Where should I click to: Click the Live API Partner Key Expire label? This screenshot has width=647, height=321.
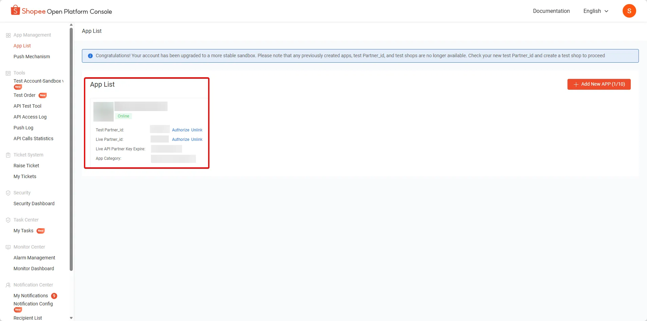click(x=120, y=149)
